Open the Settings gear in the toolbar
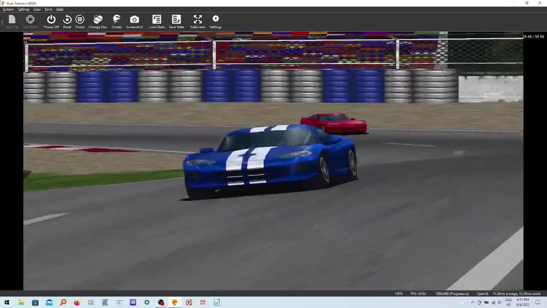Screen dimensions: 547x308 coord(215,22)
